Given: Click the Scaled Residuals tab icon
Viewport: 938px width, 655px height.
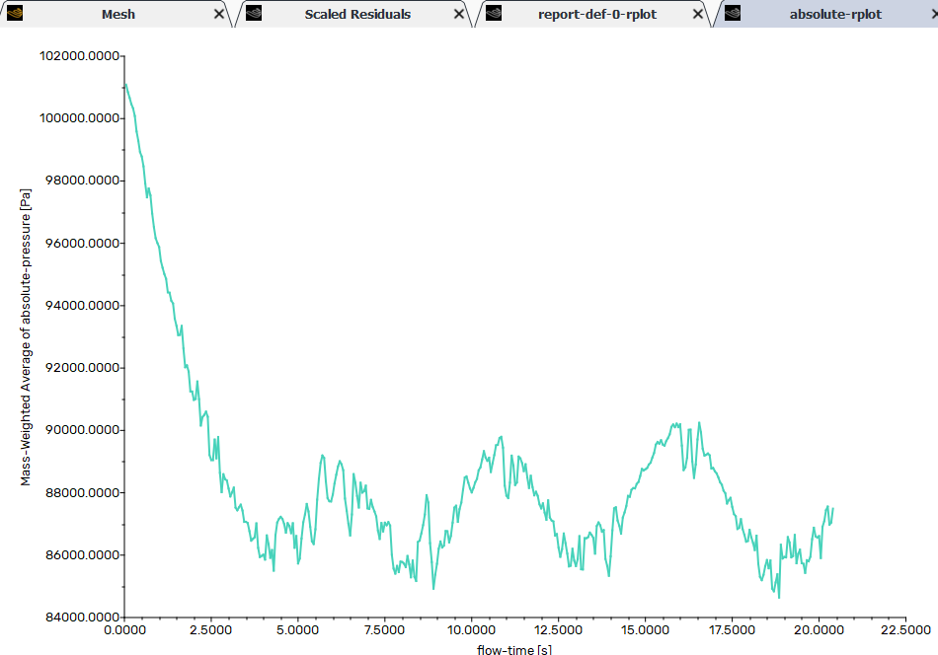Looking at the screenshot, I should [254, 14].
